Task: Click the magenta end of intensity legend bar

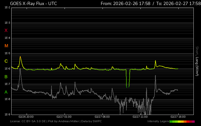Action: tap(193, 121)
